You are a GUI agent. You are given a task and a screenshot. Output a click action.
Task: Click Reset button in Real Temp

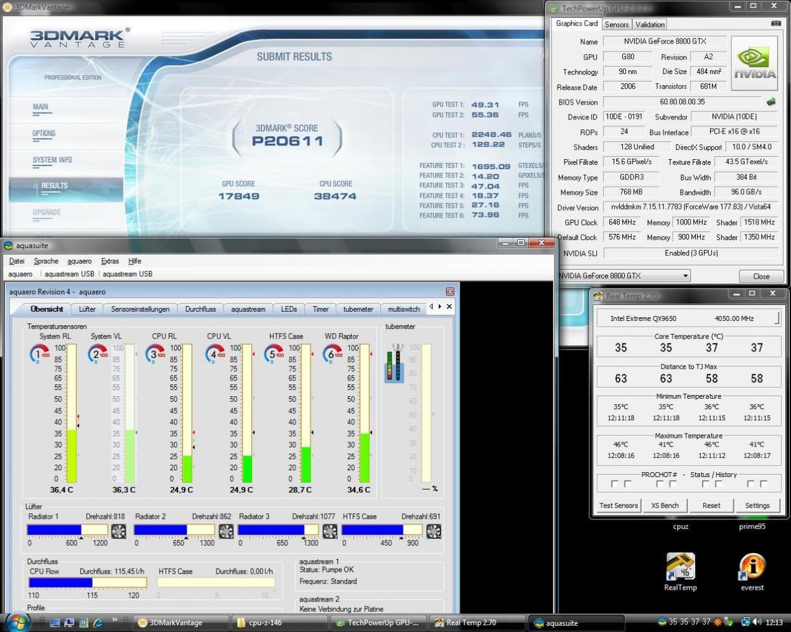tap(711, 506)
